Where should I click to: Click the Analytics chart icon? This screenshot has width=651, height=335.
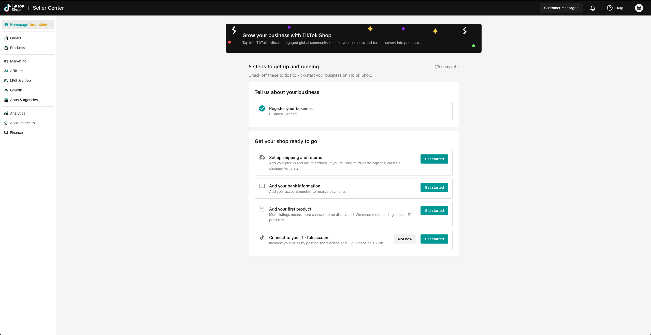point(6,113)
